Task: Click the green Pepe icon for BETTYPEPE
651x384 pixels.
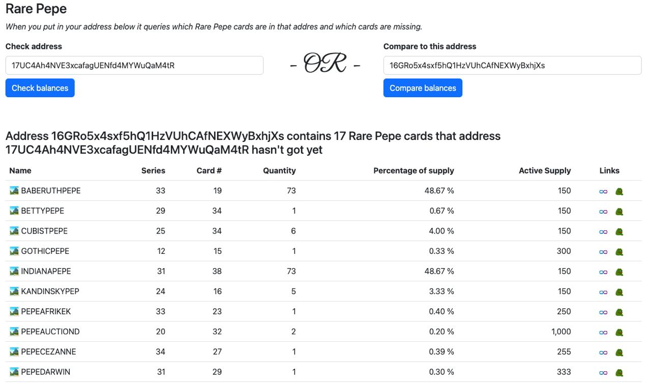Action: [619, 212]
